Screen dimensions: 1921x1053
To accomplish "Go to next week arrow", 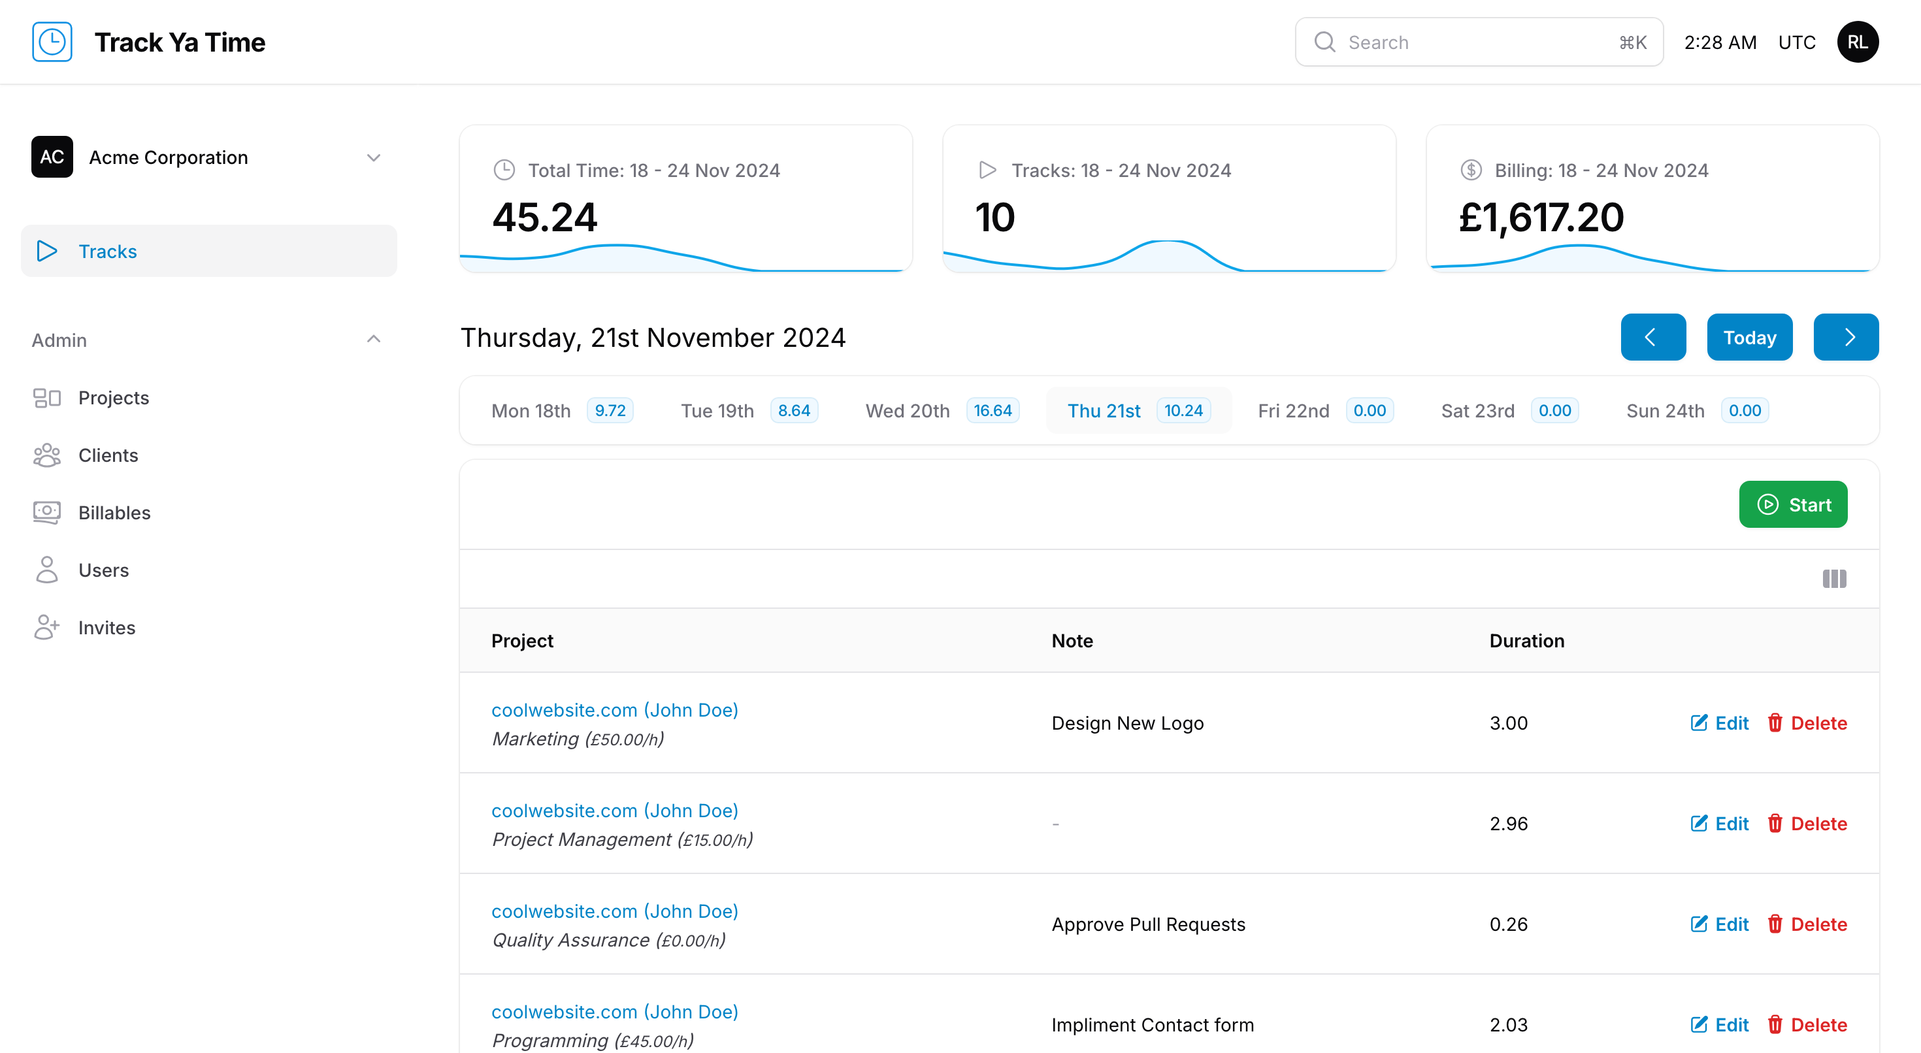I will tap(1846, 337).
